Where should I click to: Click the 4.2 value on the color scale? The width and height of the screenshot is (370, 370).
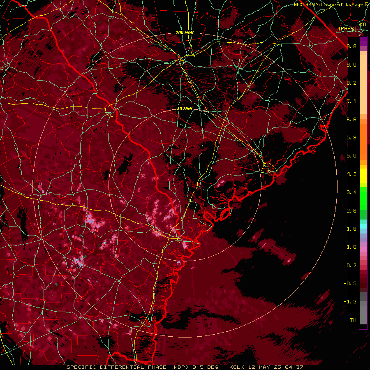(351, 174)
